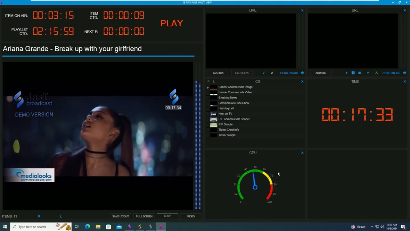
Task: Play the URL stream
Action: (347, 73)
